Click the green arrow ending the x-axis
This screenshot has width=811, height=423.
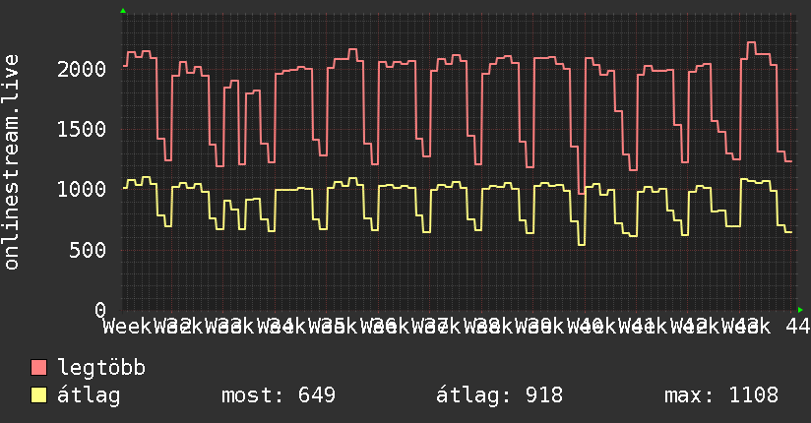pos(800,310)
